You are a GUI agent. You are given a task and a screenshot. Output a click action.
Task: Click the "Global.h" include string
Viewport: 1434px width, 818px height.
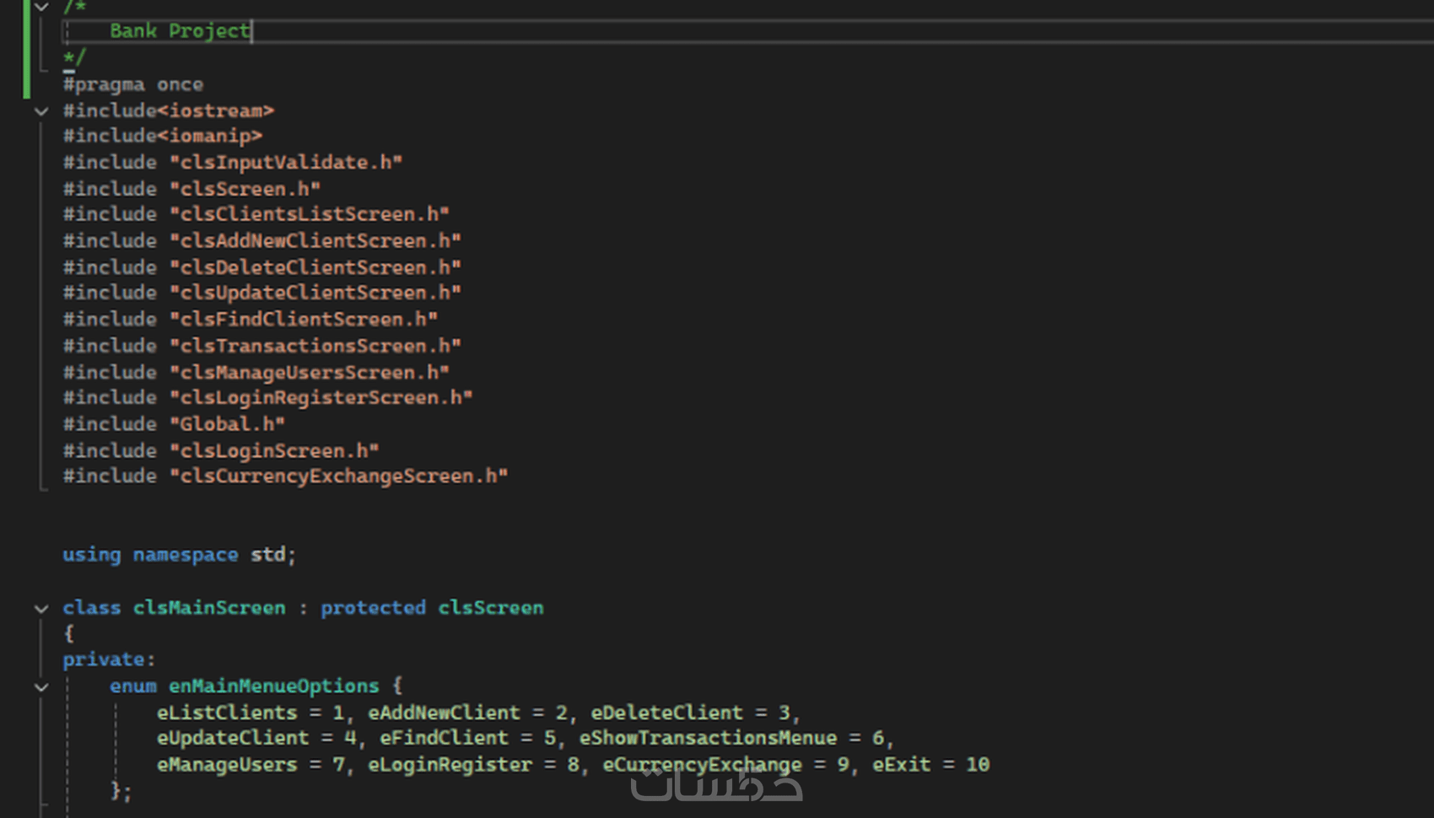(227, 424)
